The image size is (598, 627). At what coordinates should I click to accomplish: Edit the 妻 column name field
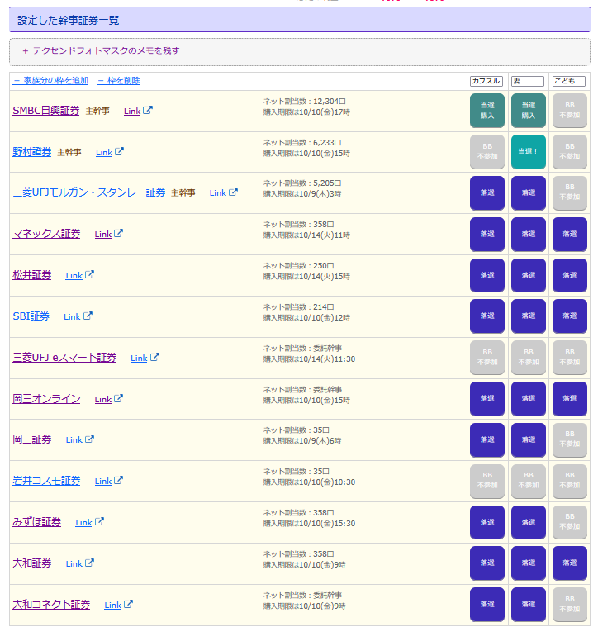coord(528,81)
